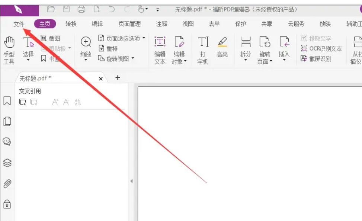Screen dimensions: 362x221
Task: Click the 编辑对象 edit object tool
Action: coord(179,50)
